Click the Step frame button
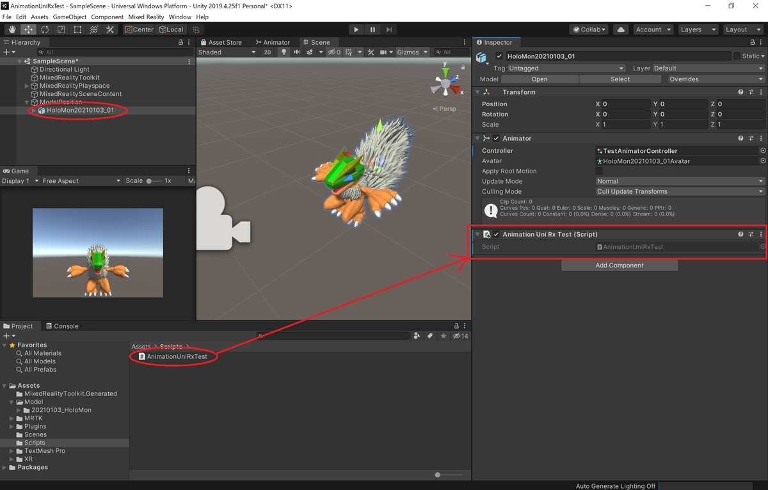This screenshot has width=768, height=490. point(389,29)
